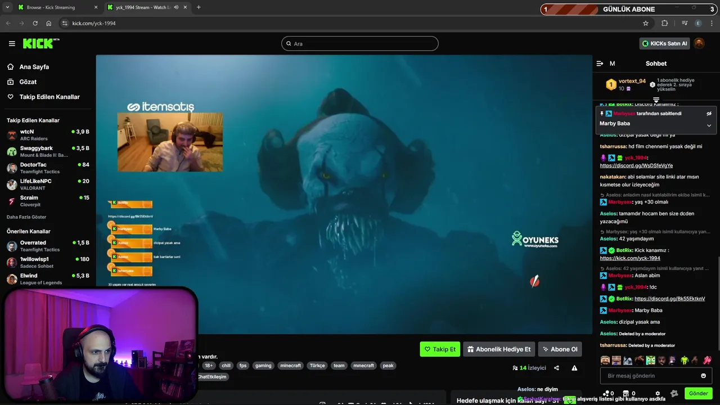
Task: Select the gaming tag
Action: coord(263,366)
